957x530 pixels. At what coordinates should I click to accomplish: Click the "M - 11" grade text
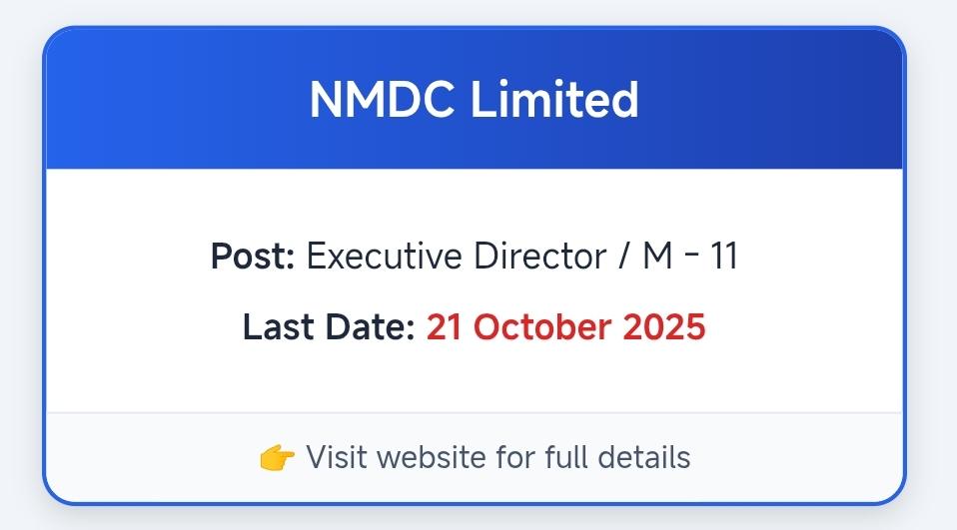pyautogui.click(x=689, y=257)
